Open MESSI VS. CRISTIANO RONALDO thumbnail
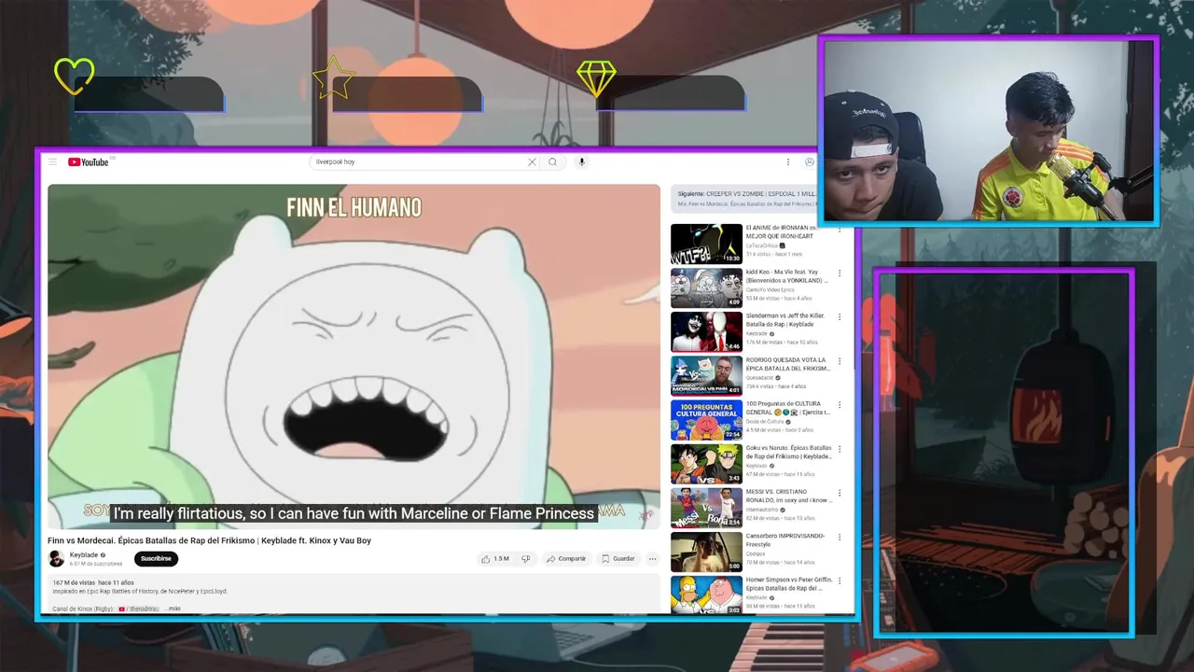The image size is (1194, 672). (706, 507)
